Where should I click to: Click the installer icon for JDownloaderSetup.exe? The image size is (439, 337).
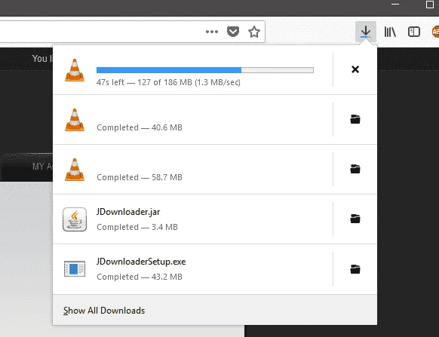point(75,268)
